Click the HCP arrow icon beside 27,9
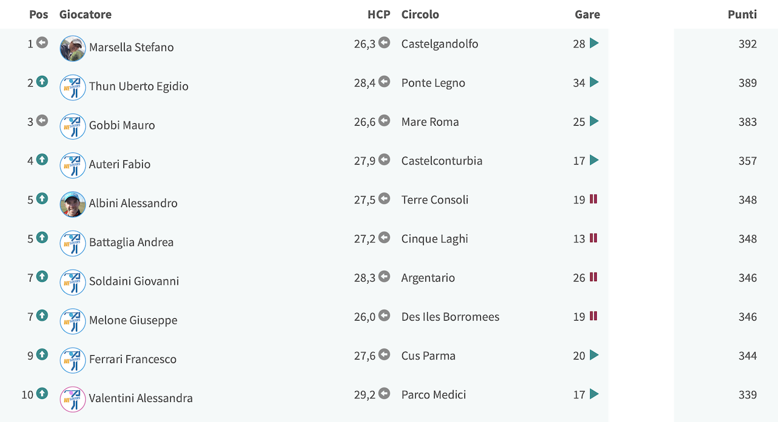The image size is (778, 422). point(384,160)
